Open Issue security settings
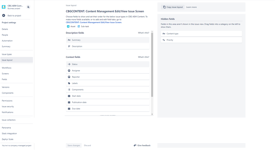This screenshot has width=275, height=150. 8,106
